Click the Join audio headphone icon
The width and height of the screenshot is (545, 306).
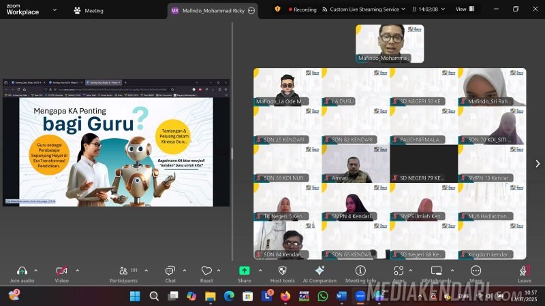(x=22, y=271)
